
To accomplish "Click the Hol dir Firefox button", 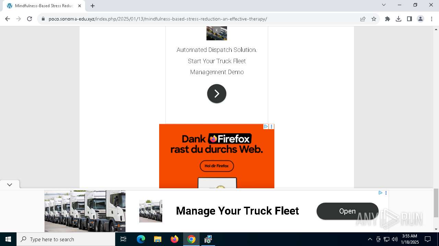I will point(217,166).
